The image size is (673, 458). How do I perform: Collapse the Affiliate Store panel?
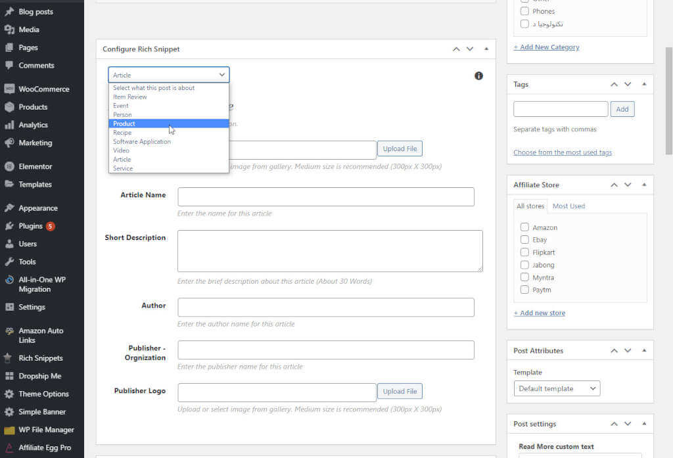click(644, 185)
